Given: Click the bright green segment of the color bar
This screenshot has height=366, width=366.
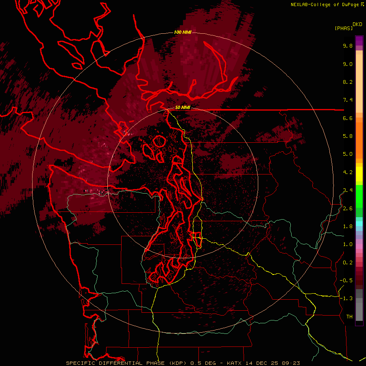Looking at the screenshot, I should coord(359,196).
